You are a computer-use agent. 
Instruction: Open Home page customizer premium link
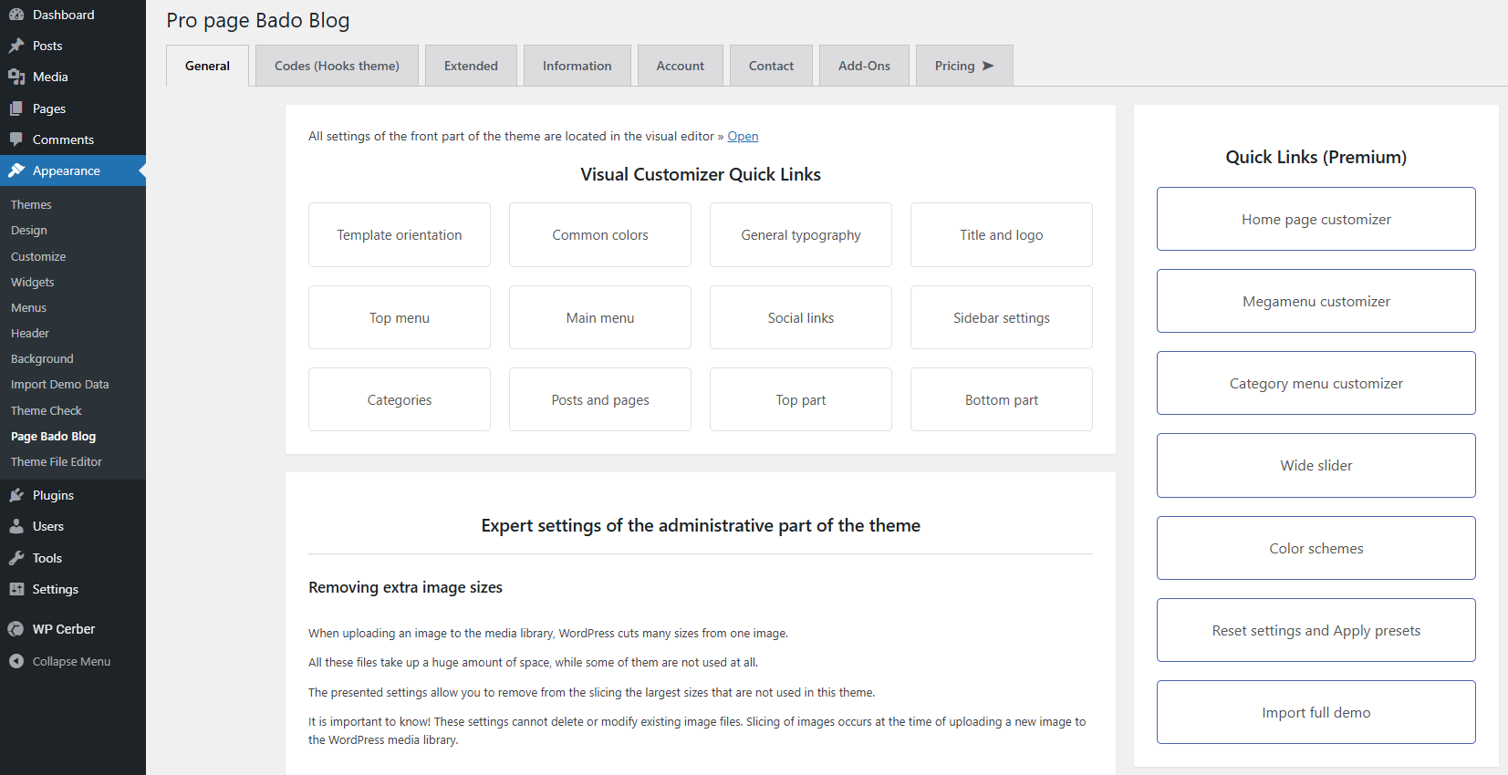1316,219
